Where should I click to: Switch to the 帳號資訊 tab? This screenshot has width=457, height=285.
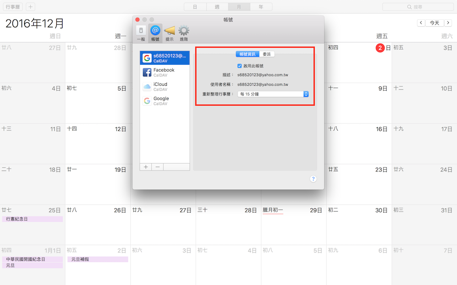point(247,54)
